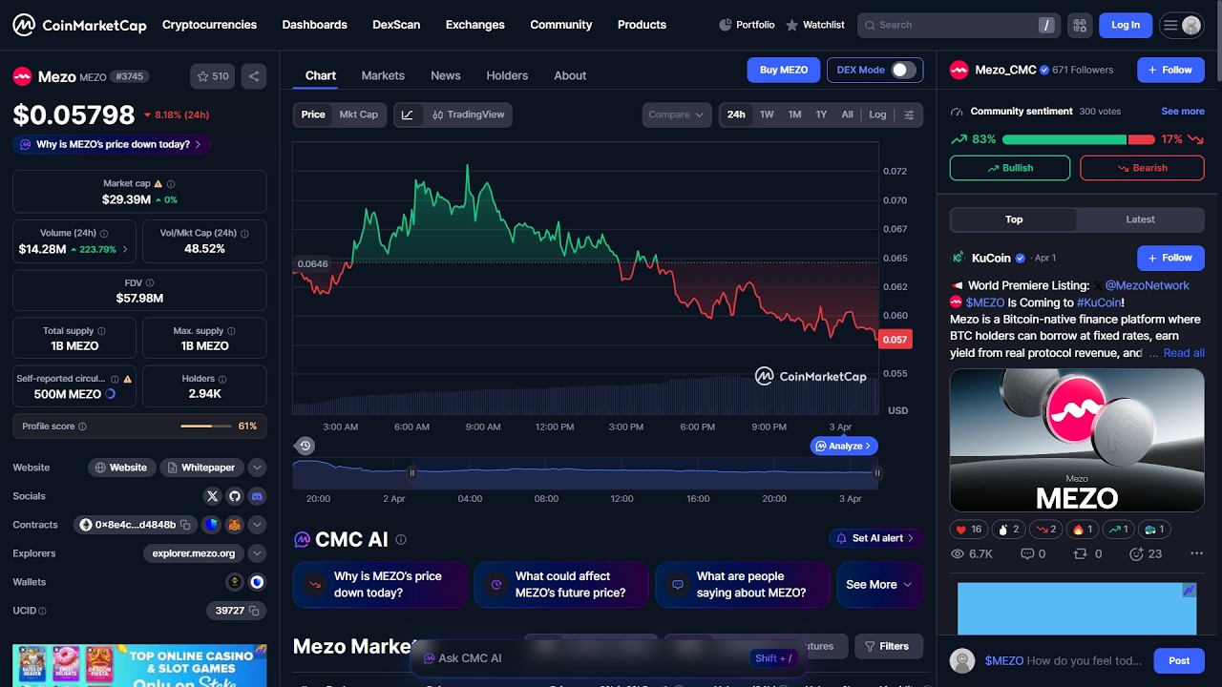Open the Binance wallet icon in Wallets row
The width and height of the screenshot is (1222, 687).
(x=234, y=582)
